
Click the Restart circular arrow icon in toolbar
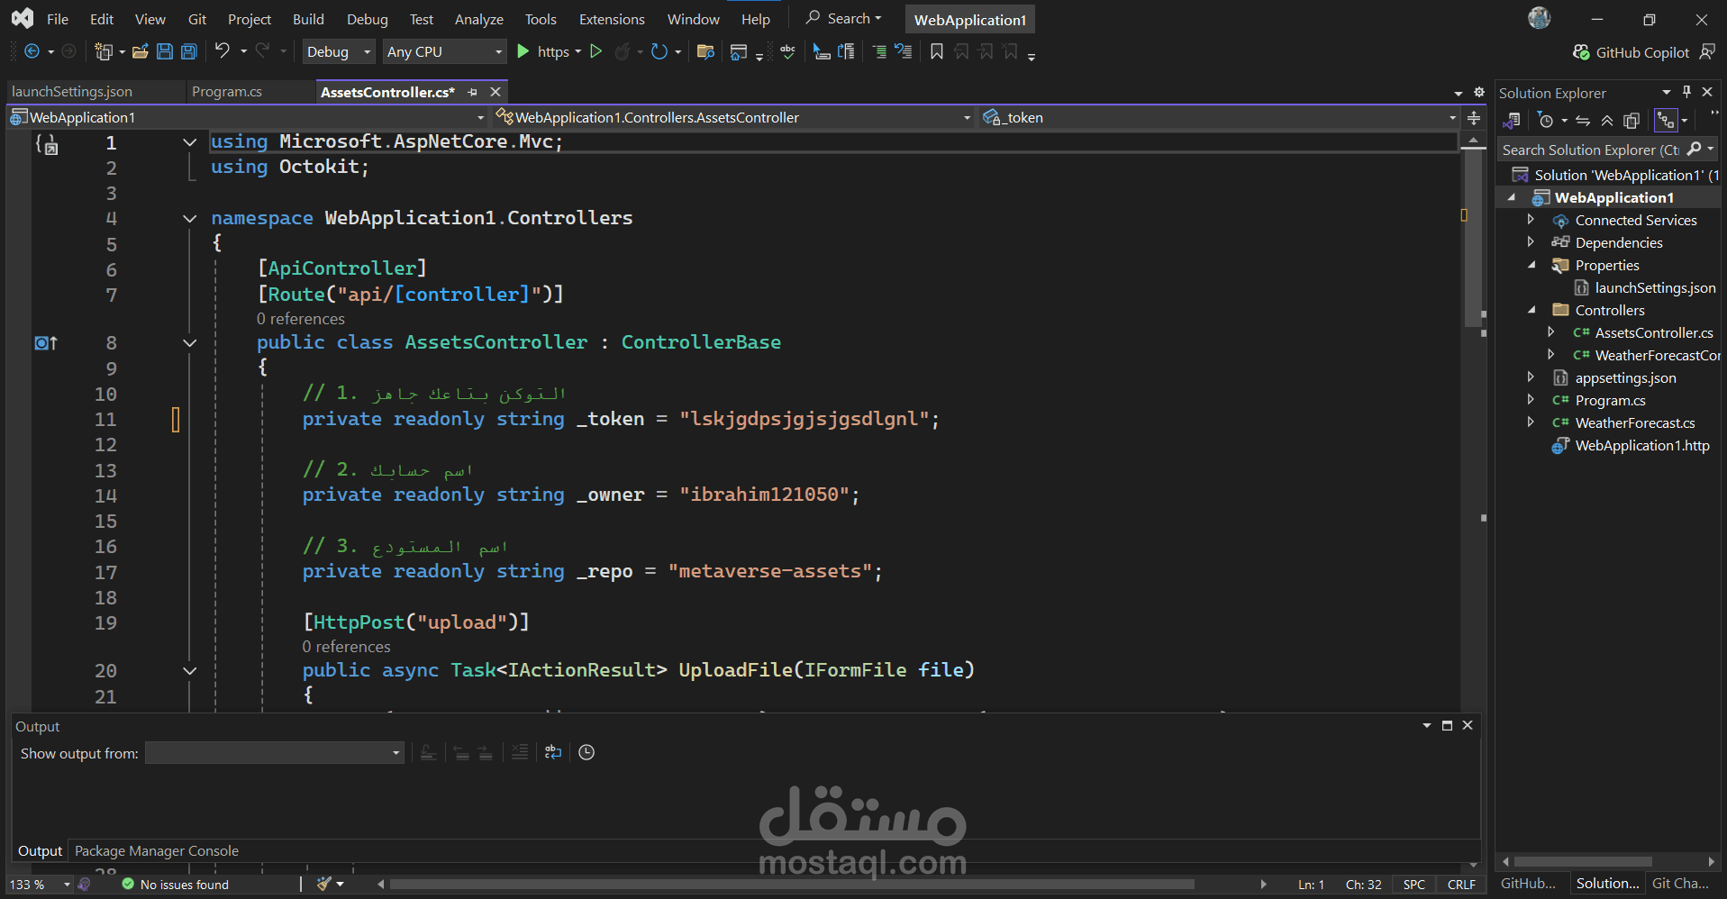pos(659,51)
